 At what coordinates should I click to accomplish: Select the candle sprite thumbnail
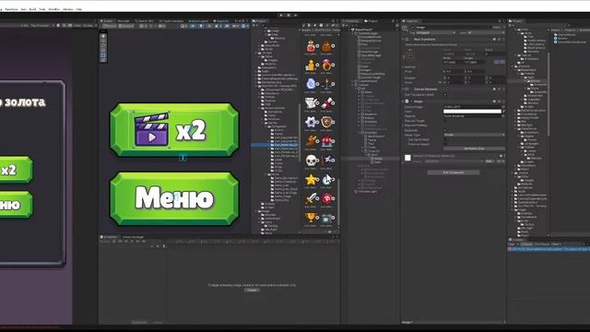coord(327,84)
